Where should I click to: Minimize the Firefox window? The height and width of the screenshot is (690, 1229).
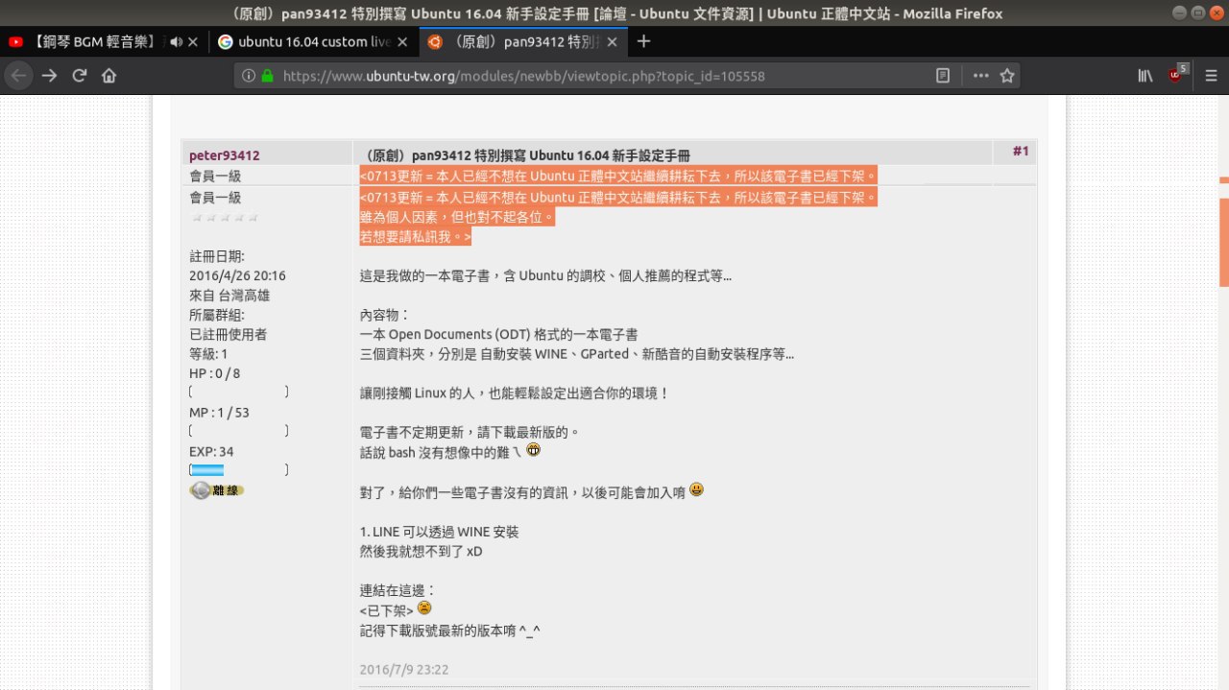coord(1180,13)
